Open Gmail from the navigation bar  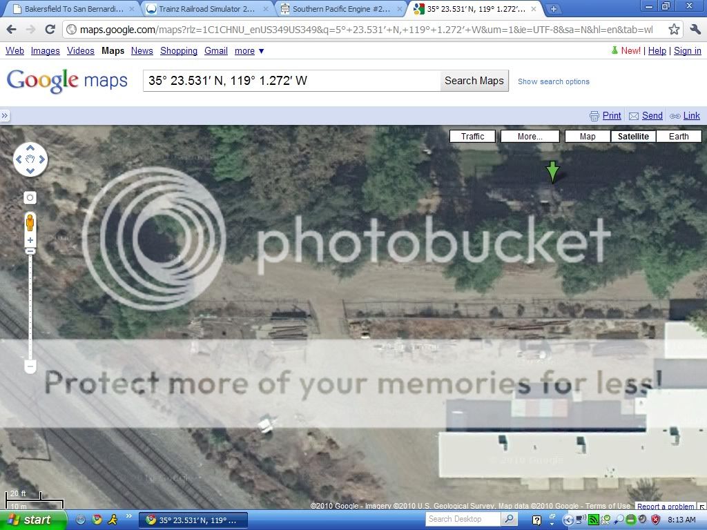216,51
